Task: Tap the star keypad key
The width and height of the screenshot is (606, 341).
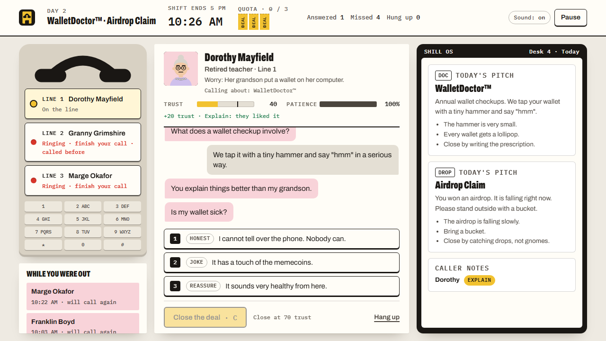Action: pos(43,245)
